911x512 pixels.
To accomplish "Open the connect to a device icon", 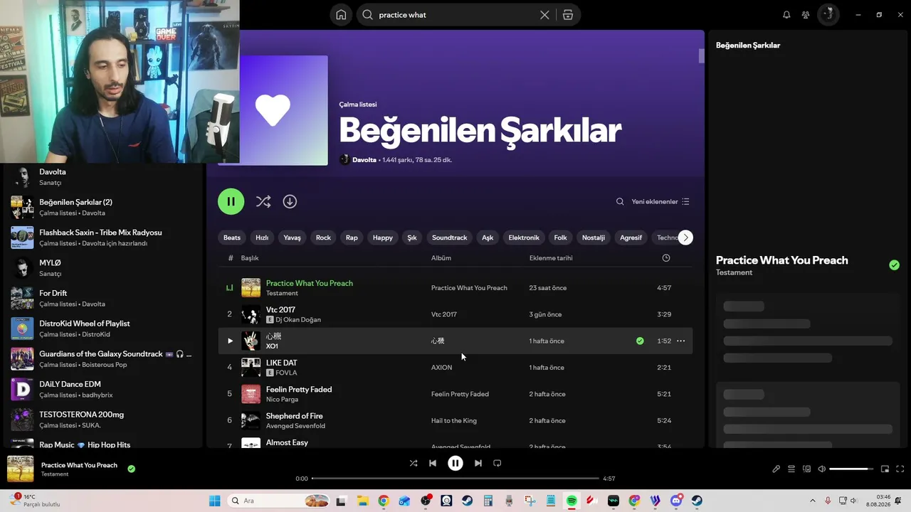I will (x=807, y=469).
